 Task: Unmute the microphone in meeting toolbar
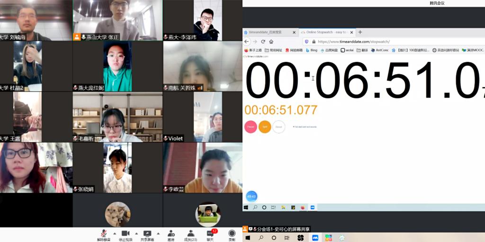[x=103, y=233]
